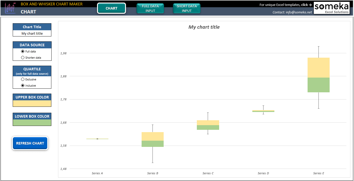Click the Series A axis label
Screen dimensions: 354x181
tap(97, 173)
